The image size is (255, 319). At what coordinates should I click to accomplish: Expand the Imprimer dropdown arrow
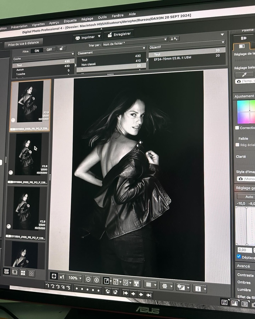[x=99, y=36]
